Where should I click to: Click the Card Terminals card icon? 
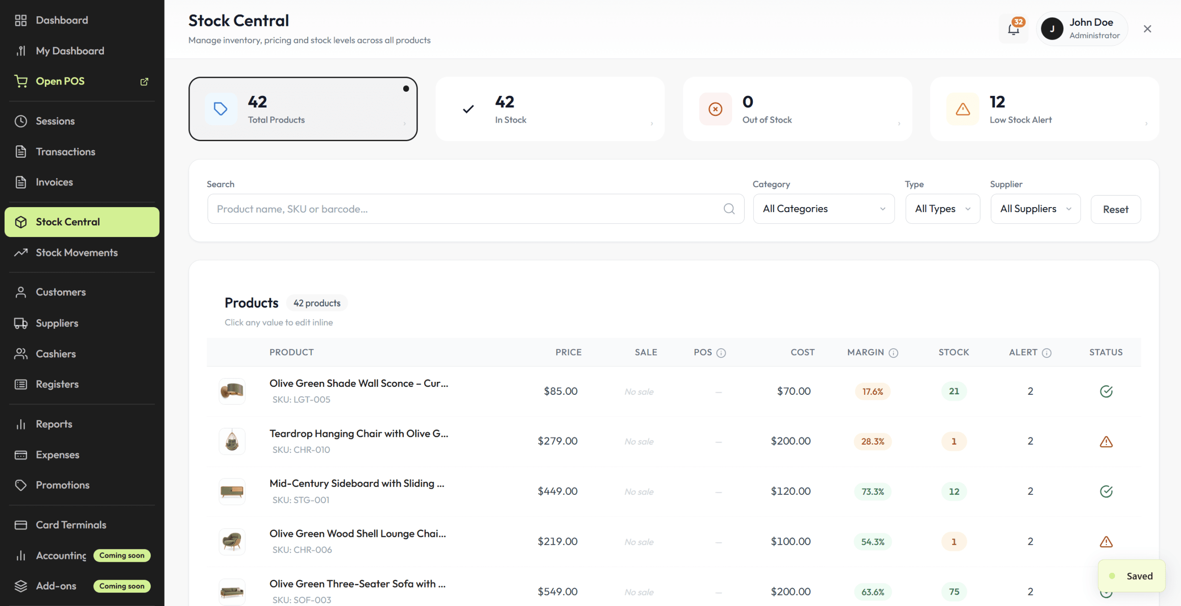click(21, 525)
